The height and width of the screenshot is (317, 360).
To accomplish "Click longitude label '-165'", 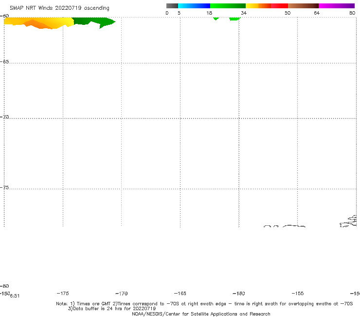I will pyautogui.click(x=180, y=294).
